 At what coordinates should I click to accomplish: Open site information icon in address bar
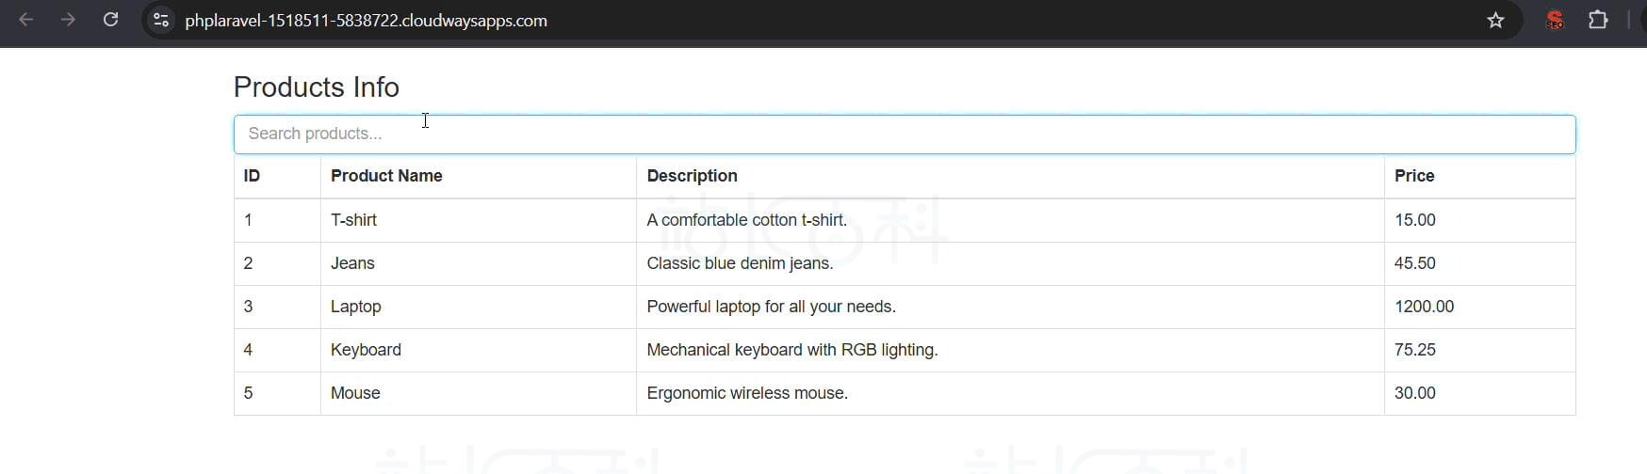(161, 20)
